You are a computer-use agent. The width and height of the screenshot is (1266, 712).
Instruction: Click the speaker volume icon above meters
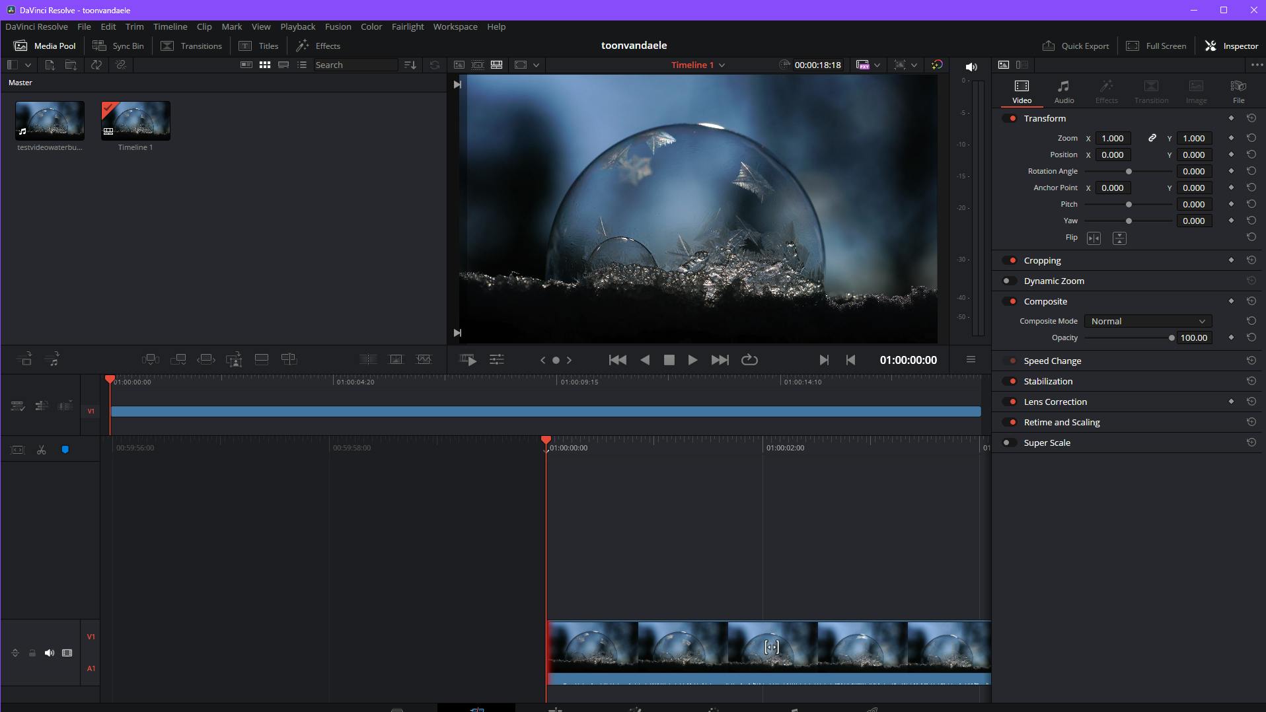(x=971, y=67)
